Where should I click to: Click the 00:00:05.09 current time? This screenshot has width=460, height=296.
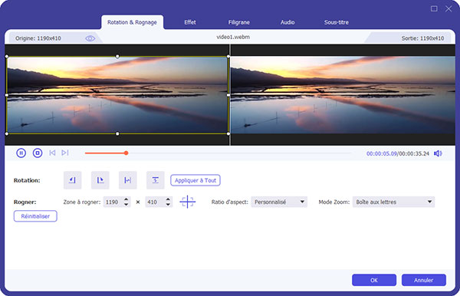click(381, 153)
